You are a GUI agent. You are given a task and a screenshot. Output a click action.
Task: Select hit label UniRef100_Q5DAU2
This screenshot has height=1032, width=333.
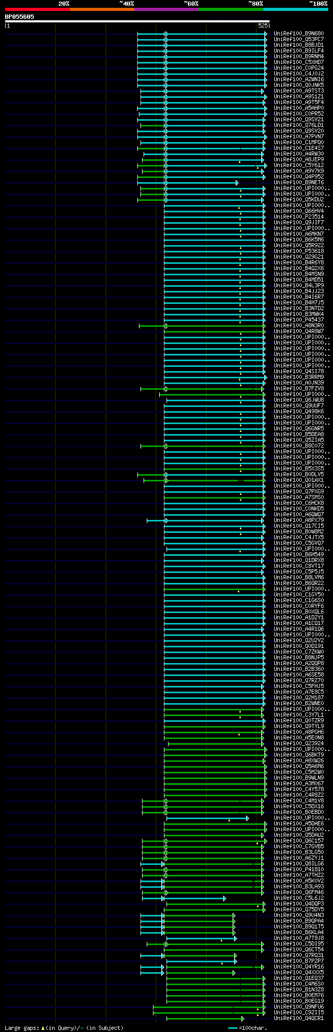299,835
